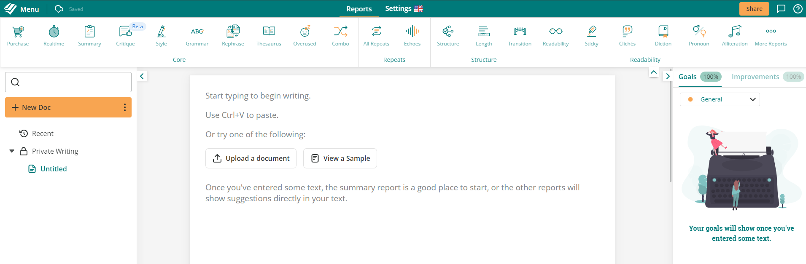This screenshot has width=806, height=264.
Task: Collapse the reports ribbon toolbar
Action: click(x=654, y=72)
